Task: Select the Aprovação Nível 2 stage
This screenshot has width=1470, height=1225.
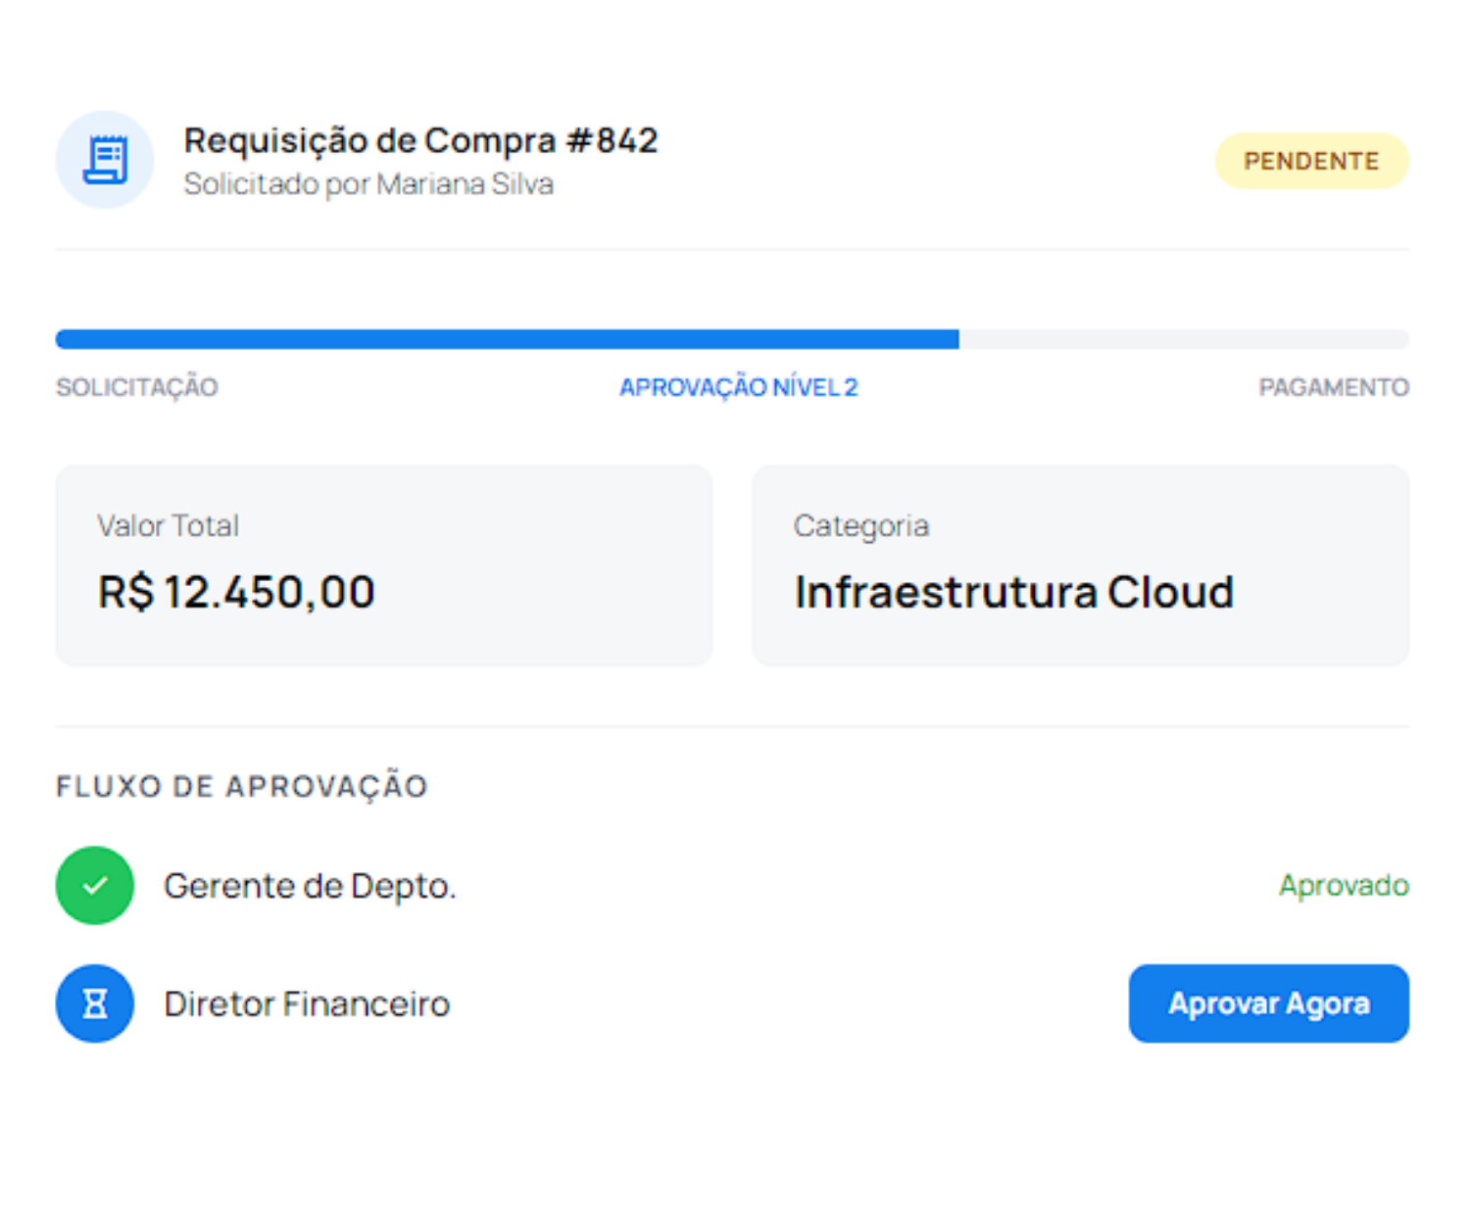Action: point(738,387)
